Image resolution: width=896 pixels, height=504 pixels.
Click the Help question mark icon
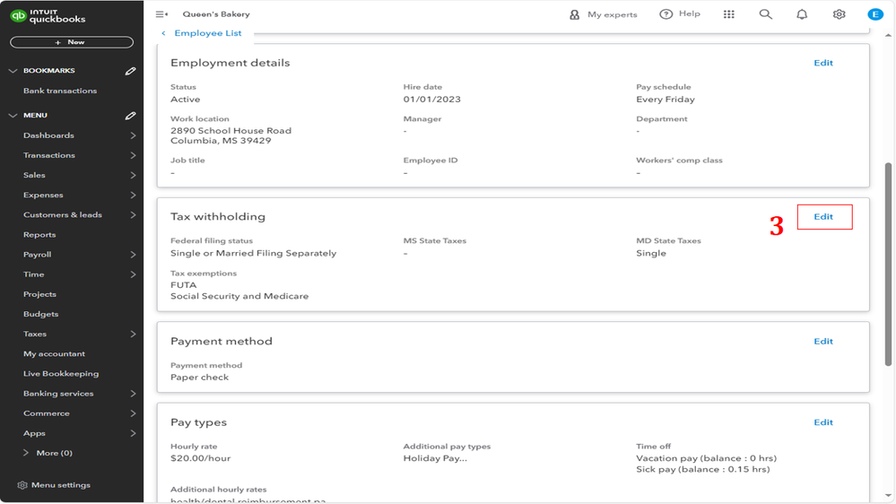click(x=666, y=14)
